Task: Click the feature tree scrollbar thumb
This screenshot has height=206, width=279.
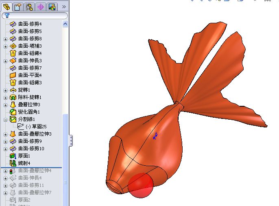Action: pos(65,159)
